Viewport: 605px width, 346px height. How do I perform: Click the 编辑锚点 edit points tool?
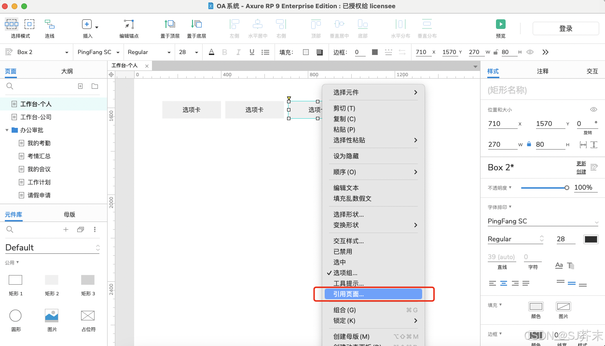(129, 28)
